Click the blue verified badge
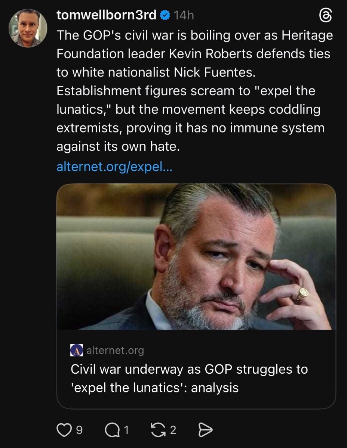The image size is (347, 448). click(x=164, y=15)
